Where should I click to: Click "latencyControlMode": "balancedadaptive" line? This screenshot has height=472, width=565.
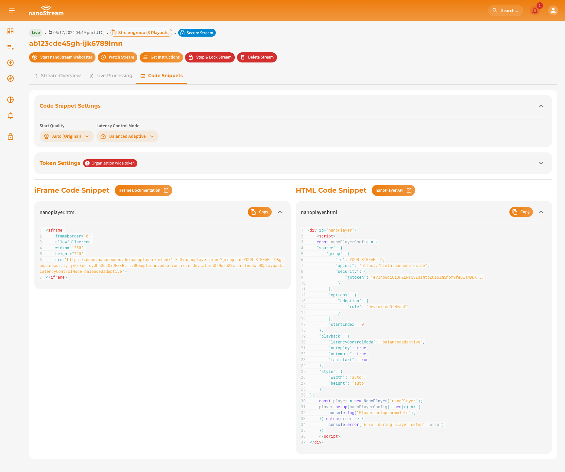coord(376,342)
